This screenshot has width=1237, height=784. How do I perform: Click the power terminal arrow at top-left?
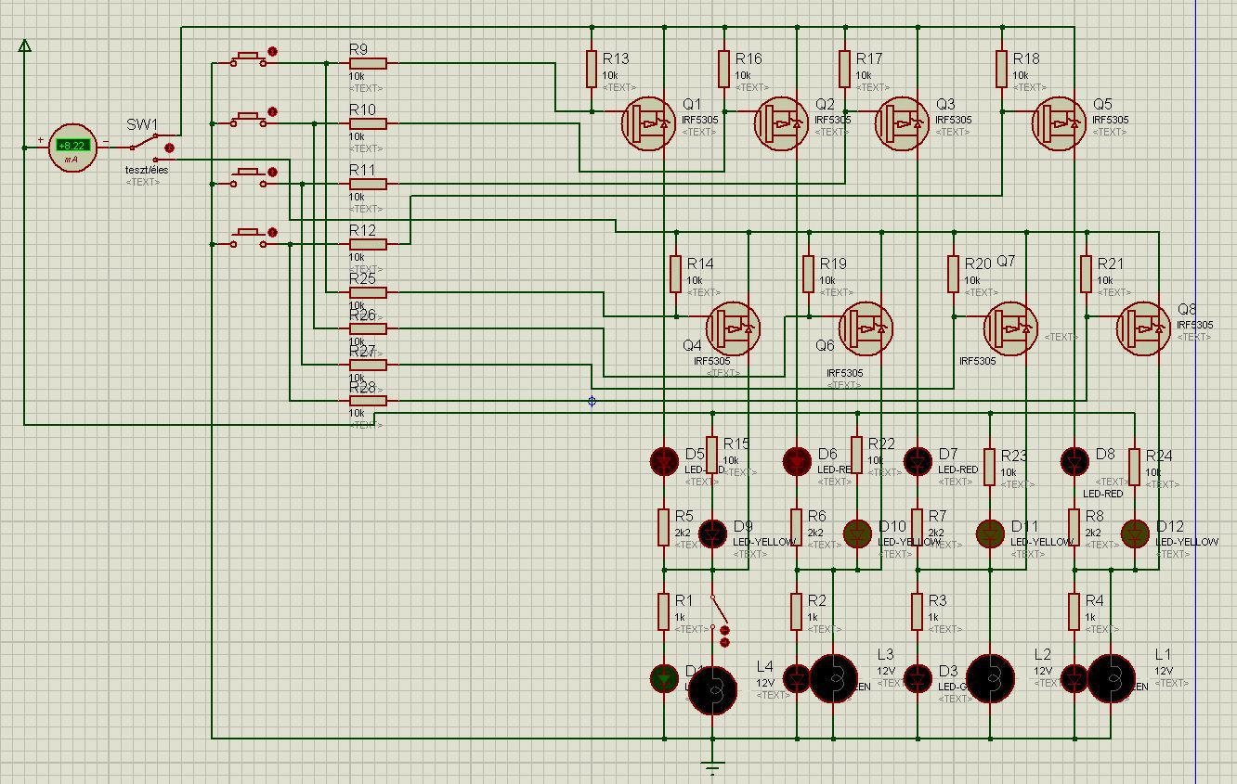(25, 45)
